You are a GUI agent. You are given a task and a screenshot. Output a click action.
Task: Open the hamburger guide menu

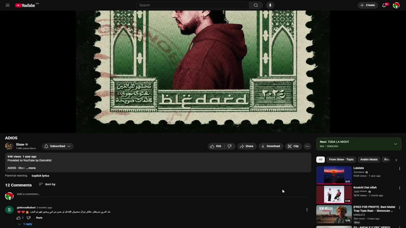8,5
